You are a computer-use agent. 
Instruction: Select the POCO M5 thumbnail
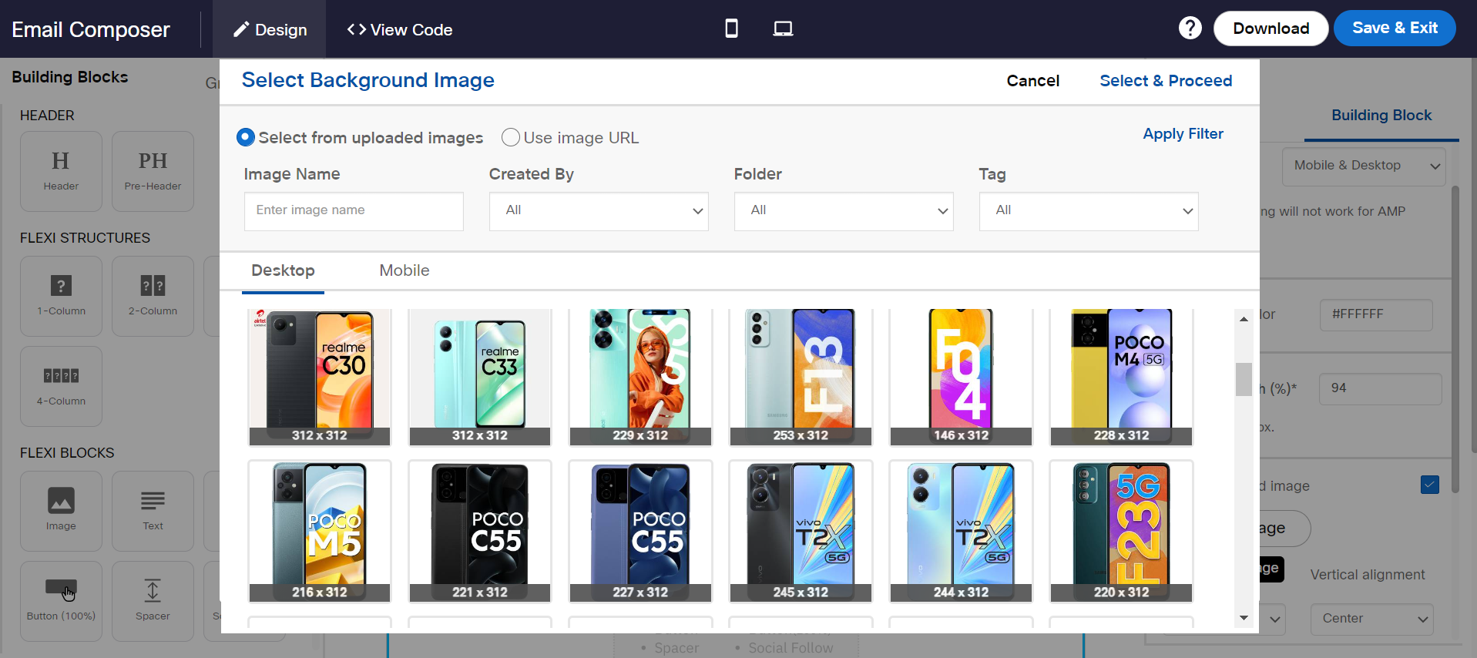[320, 531]
